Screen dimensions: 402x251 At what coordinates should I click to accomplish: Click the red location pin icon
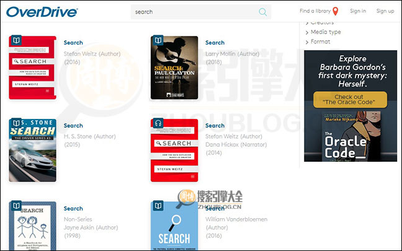[x=336, y=11]
